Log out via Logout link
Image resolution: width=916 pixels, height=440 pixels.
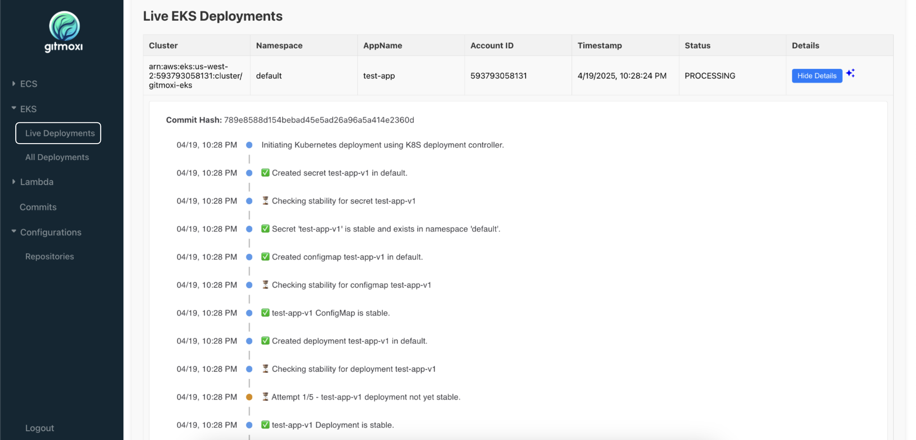click(x=40, y=428)
